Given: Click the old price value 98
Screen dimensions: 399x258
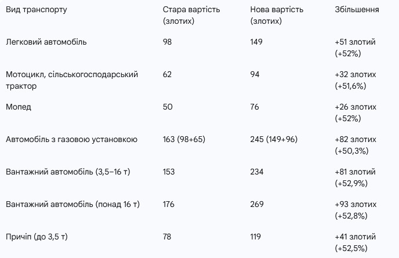Looking at the screenshot, I should click(x=167, y=42).
